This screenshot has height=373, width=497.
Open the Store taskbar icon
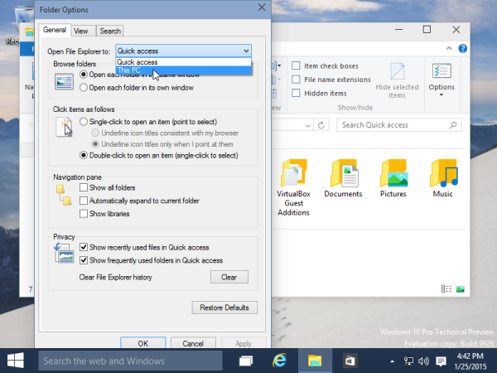tap(350, 361)
